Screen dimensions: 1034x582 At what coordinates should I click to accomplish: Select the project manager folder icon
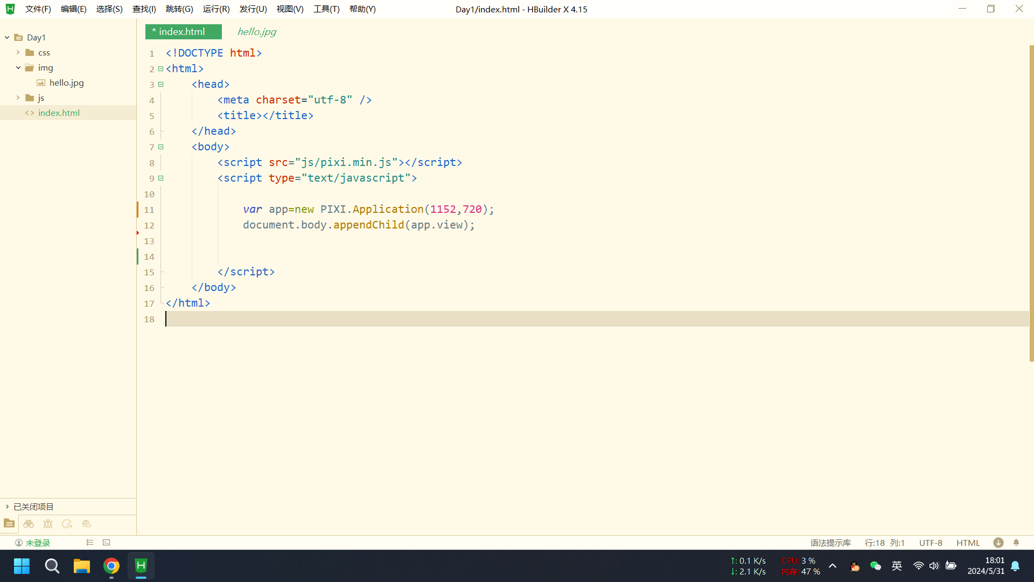[x=9, y=524]
